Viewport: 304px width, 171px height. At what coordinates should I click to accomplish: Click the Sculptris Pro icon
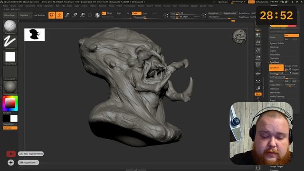[x=97, y=15]
